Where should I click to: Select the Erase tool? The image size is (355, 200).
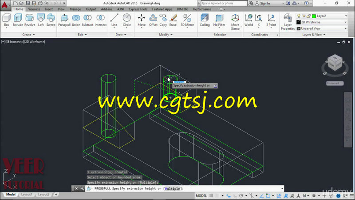[x=173, y=20]
